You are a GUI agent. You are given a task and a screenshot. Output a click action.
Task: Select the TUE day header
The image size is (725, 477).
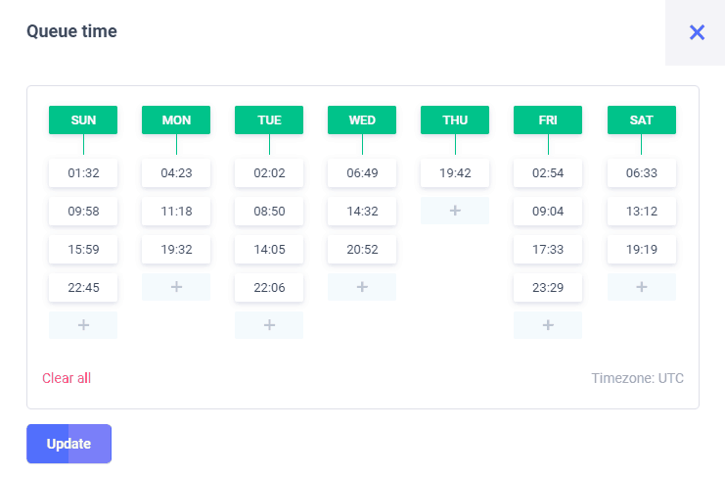pyautogui.click(x=269, y=119)
